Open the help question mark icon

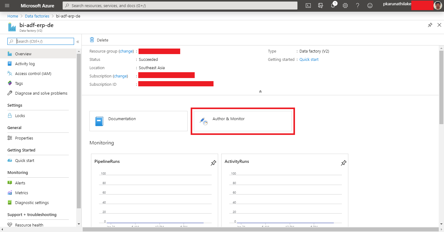click(357, 5)
